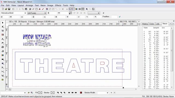
Task: Click the dark red swatch near Stroke Width
Action: coord(81,93)
